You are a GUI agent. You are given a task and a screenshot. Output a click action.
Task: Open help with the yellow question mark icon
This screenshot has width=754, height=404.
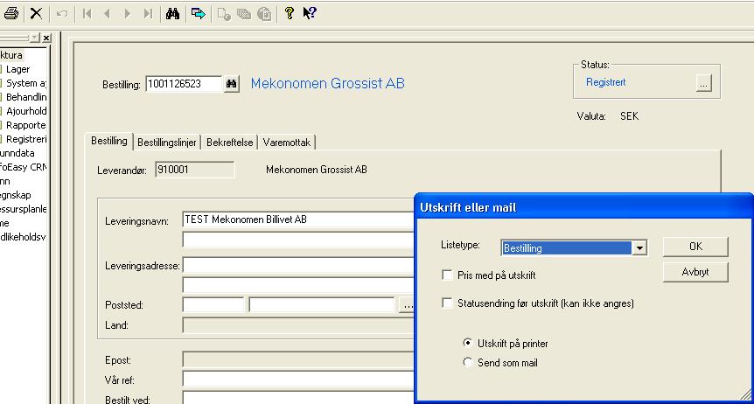pyautogui.click(x=289, y=13)
